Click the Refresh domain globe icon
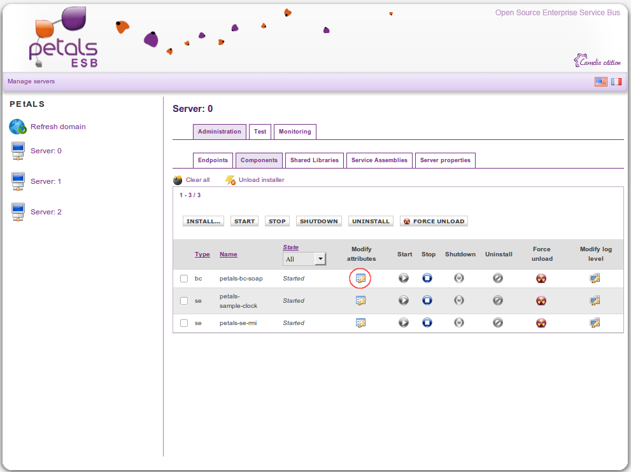Viewport: 631px width, 472px height. tap(17, 127)
